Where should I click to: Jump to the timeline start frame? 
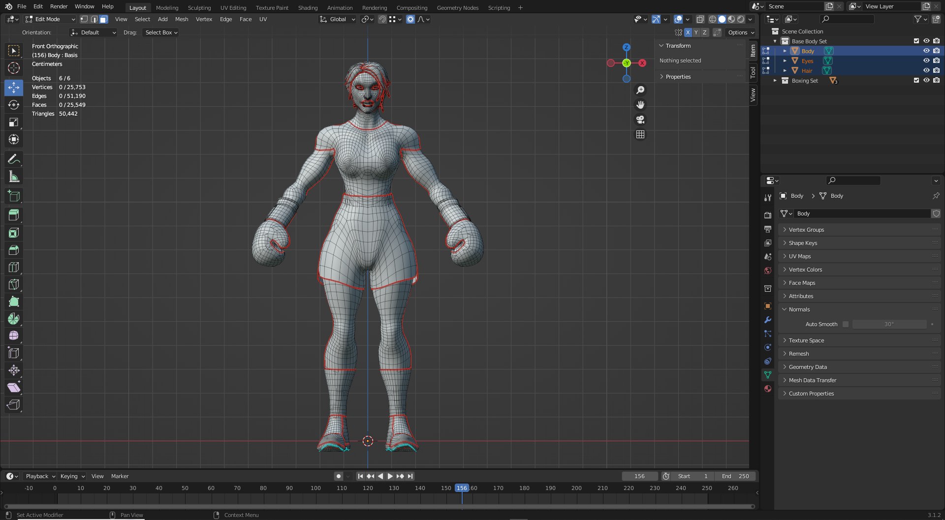(x=360, y=476)
